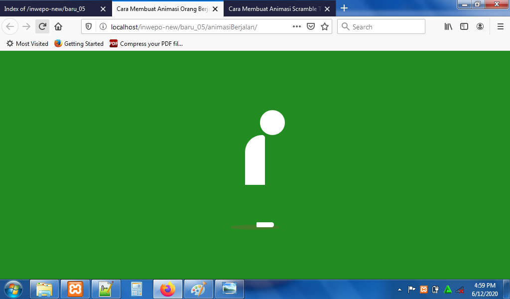Launch XAMPP from the taskbar
510x299 pixels.
click(x=75, y=289)
